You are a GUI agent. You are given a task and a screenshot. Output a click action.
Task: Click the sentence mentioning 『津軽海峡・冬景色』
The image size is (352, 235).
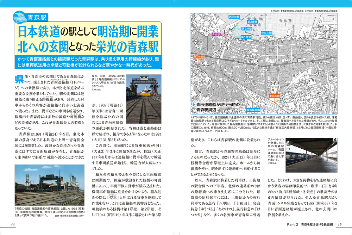click(302, 189)
